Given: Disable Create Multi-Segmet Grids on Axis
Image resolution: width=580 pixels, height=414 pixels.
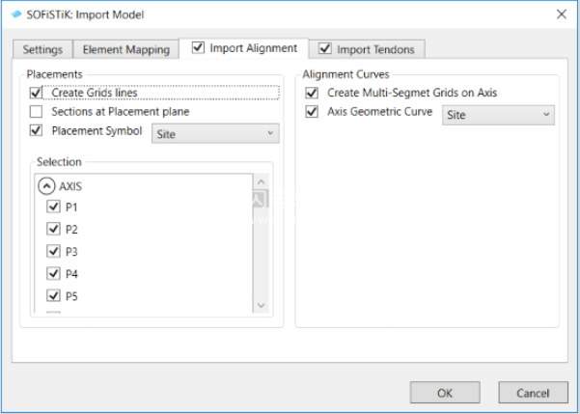Looking at the screenshot, I should click(312, 93).
